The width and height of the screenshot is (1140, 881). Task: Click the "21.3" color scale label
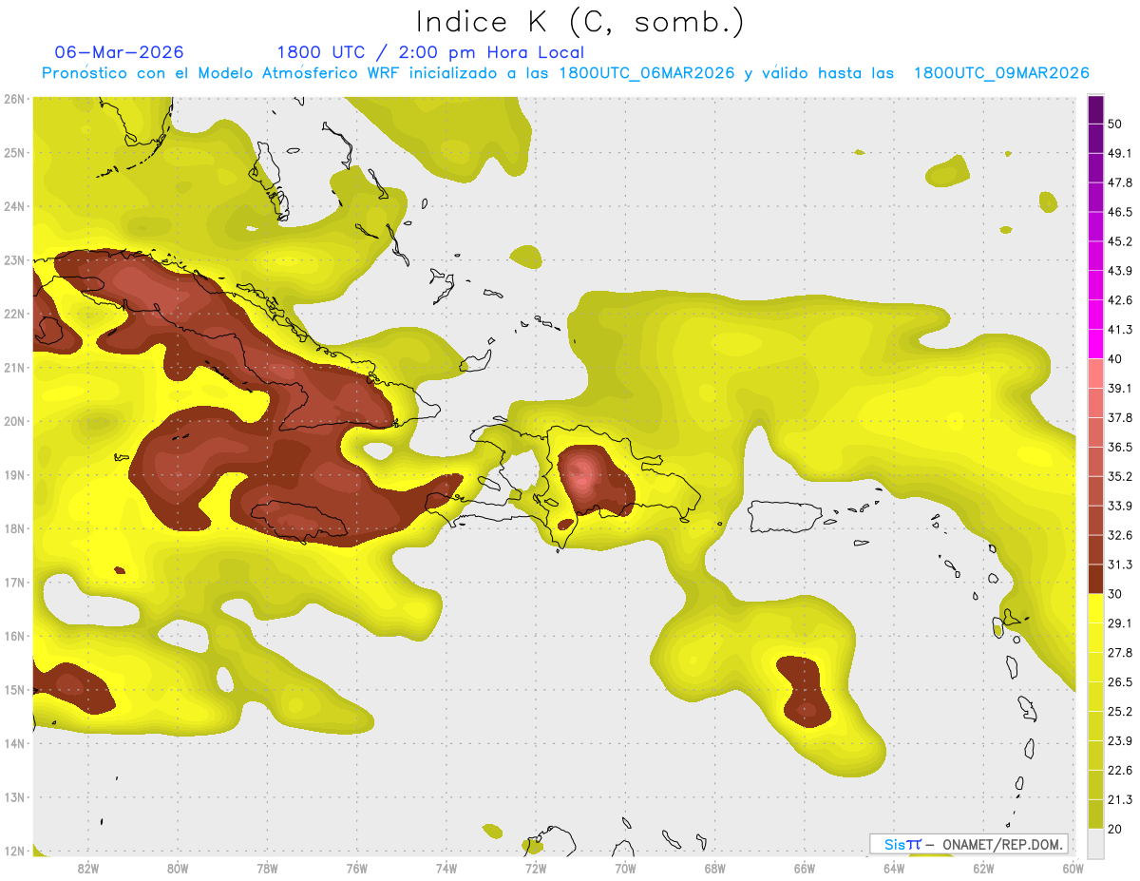tap(1119, 800)
